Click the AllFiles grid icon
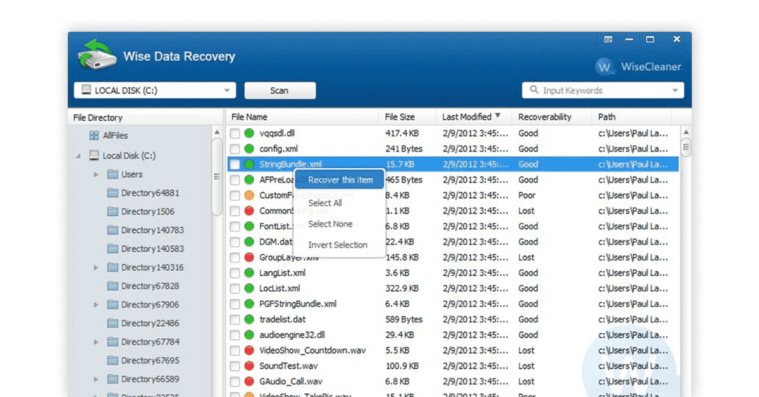 (94, 135)
